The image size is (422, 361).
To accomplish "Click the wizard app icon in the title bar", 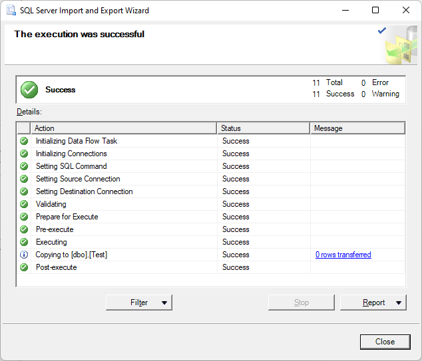I will (x=11, y=11).
